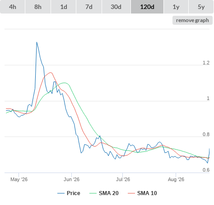Screen dimensions: 214x205
Task: Select the 8h time range tab
Action: point(38,7)
